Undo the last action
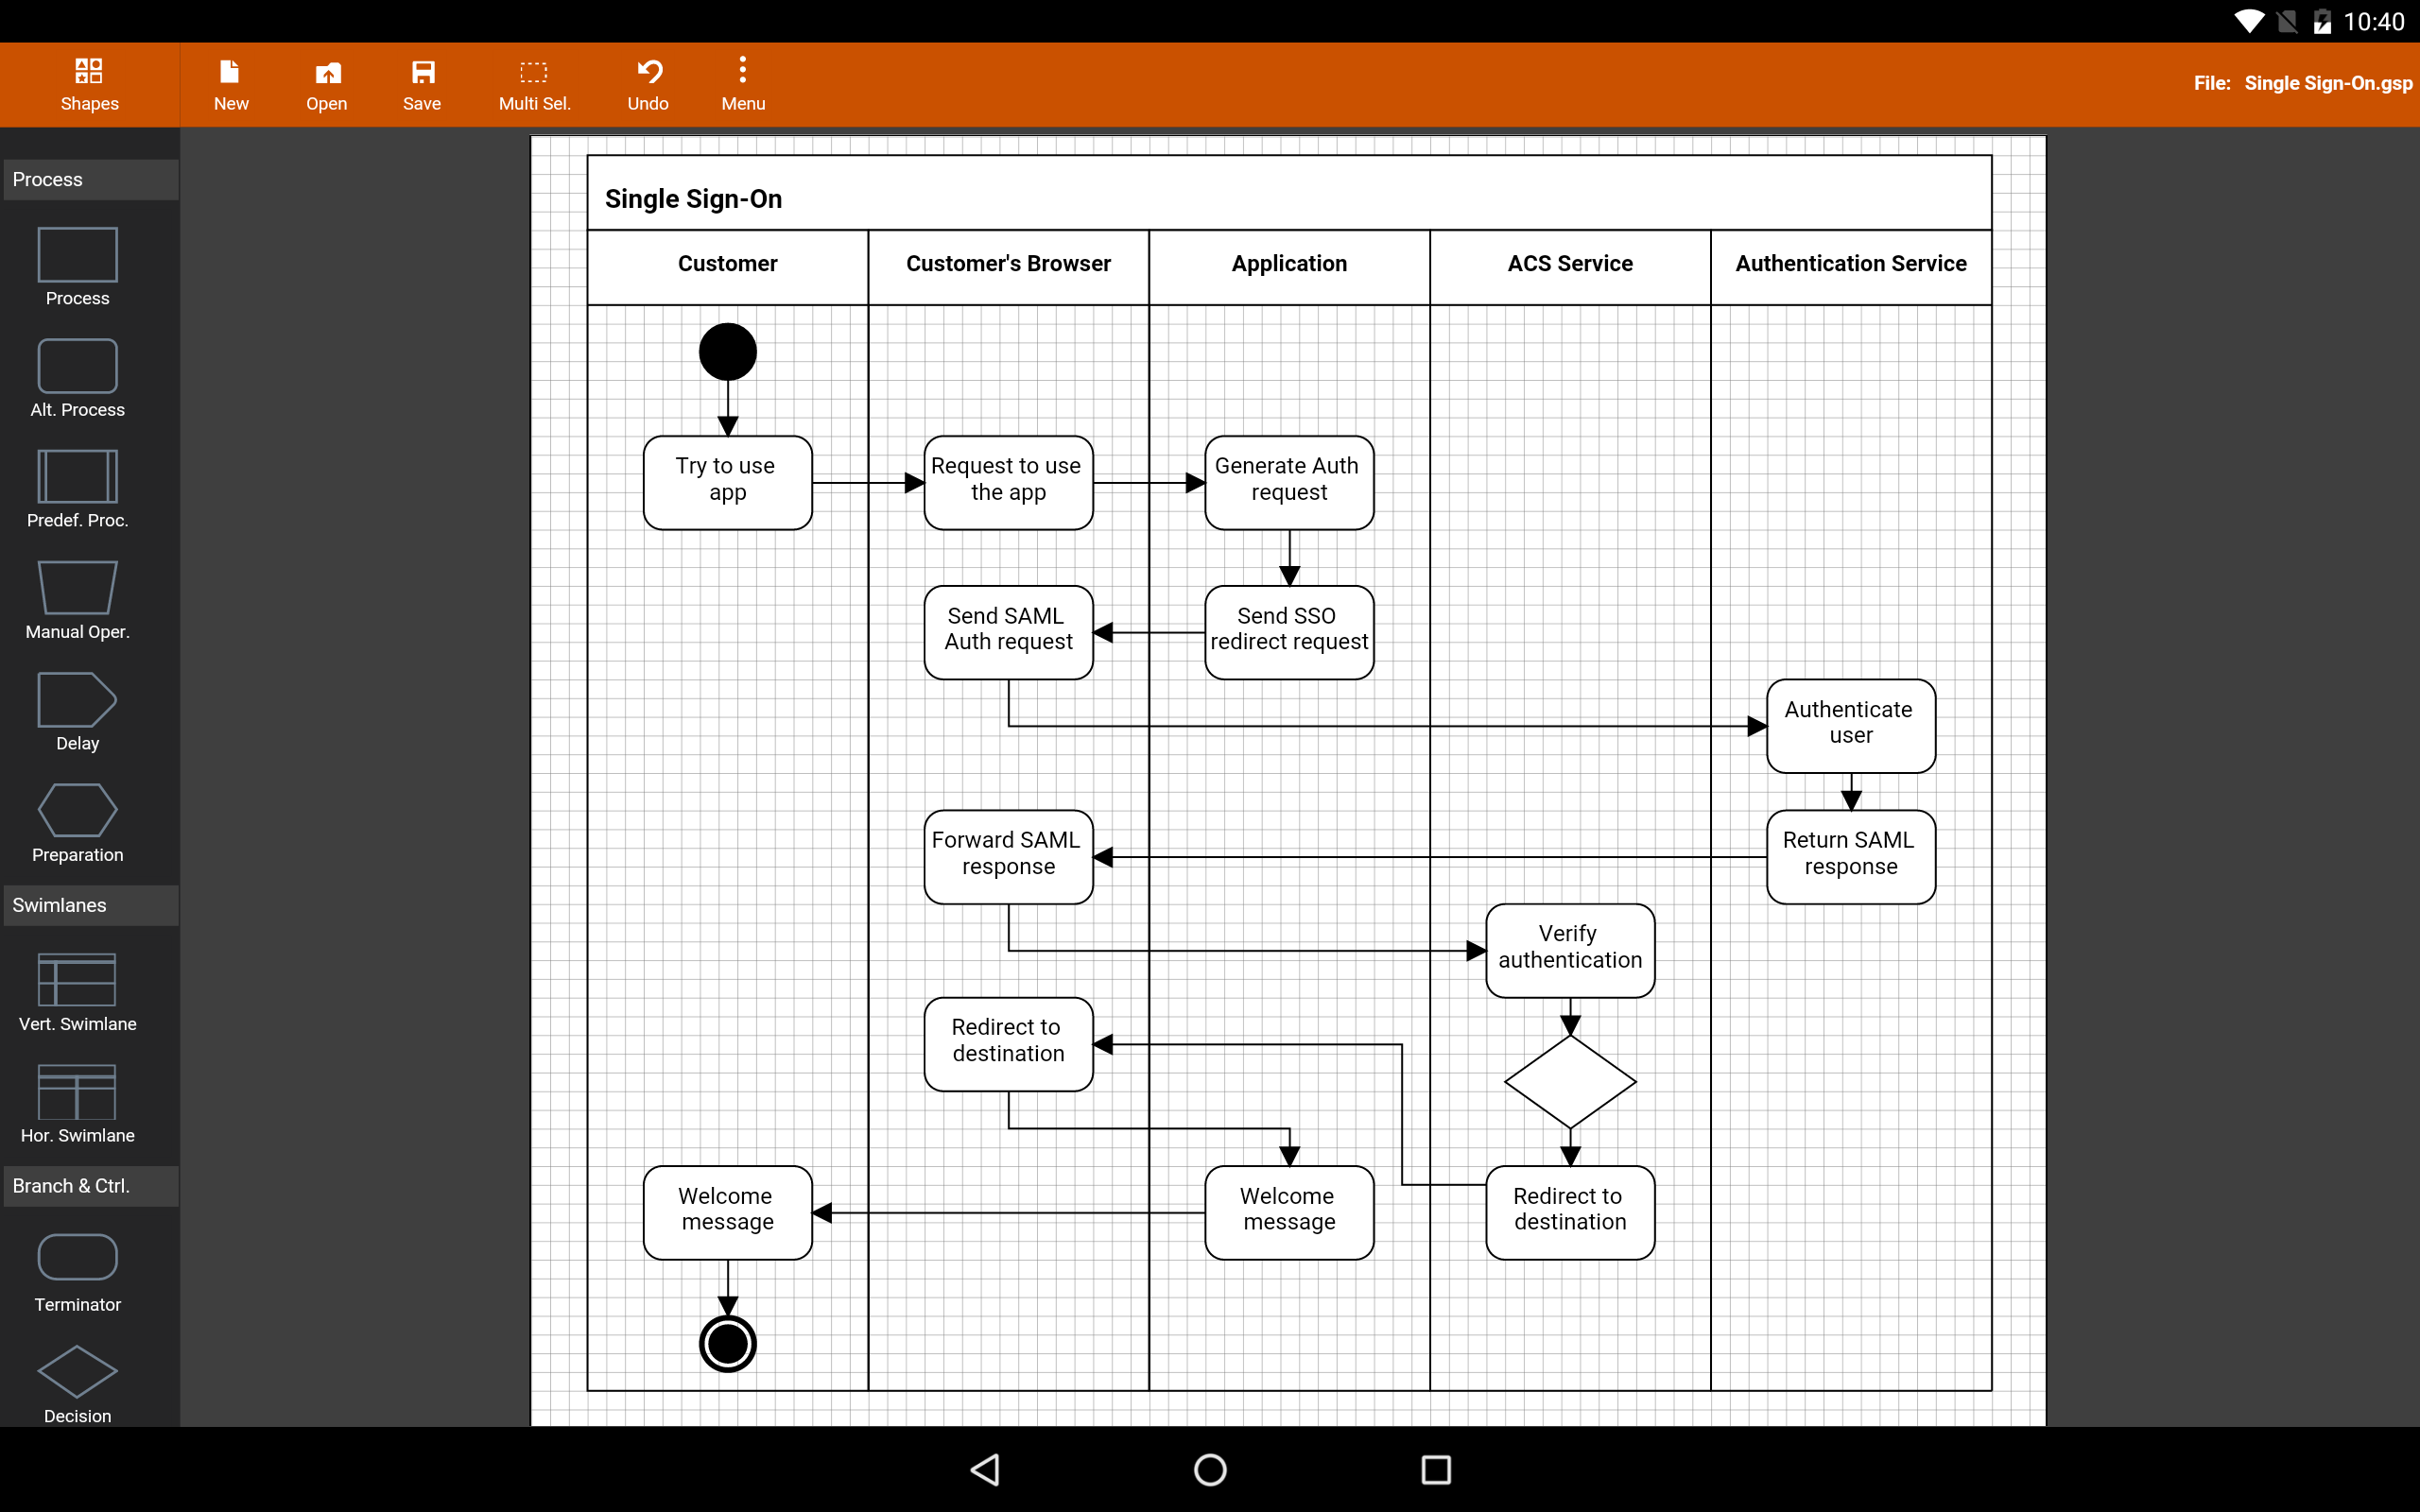Image resolution: width=2420 pixels, height=1512 pixels. click(648, 84)
